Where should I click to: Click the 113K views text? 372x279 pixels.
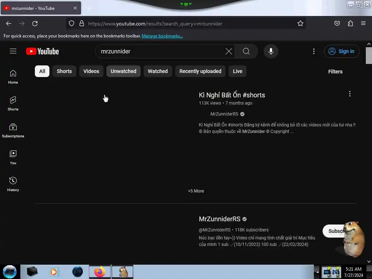[x=210, y=103]
